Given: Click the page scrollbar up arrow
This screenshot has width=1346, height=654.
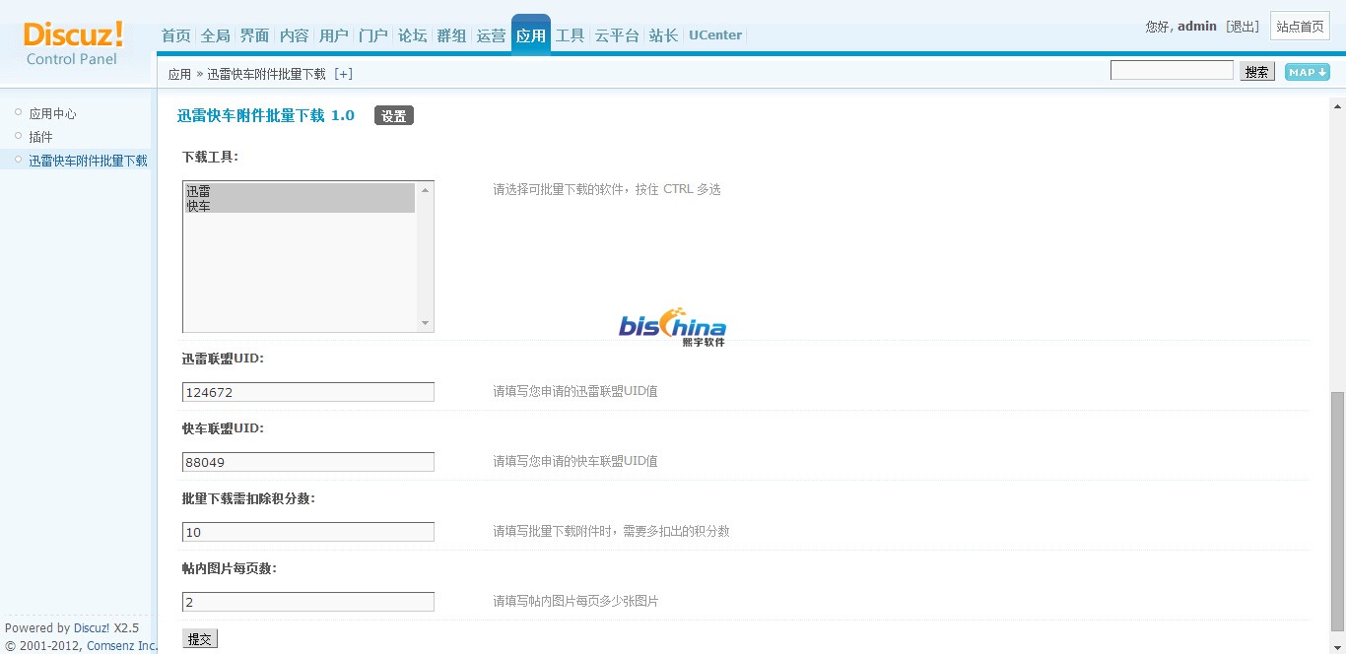Looking at the screenshot, I should pyautogui.click(x=1337, y=106).
